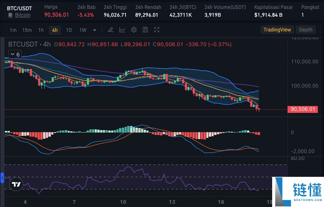Click the blue left sidebar handle
The width and height of the screenshot is (324, 207).
[x=2, y=177]
